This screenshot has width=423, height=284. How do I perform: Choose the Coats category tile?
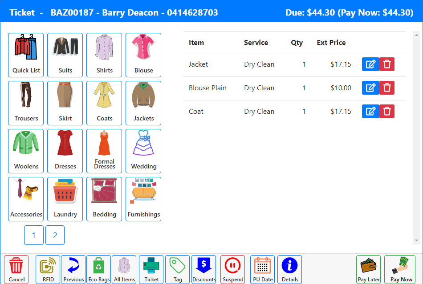coord(104,103)
